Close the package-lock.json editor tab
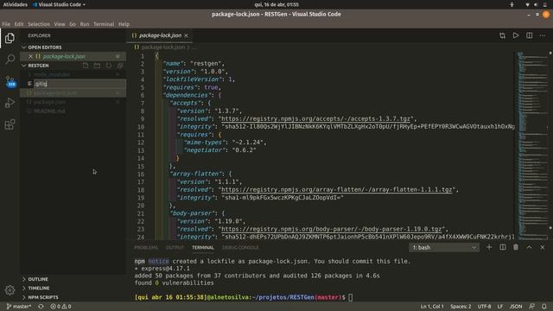This screenshot has height=311, width=553. pyautogui.click(x=187, y=35)
